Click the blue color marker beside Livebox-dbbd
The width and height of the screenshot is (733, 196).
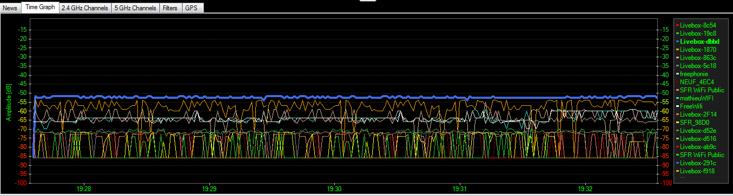click(x=677, y=41)
